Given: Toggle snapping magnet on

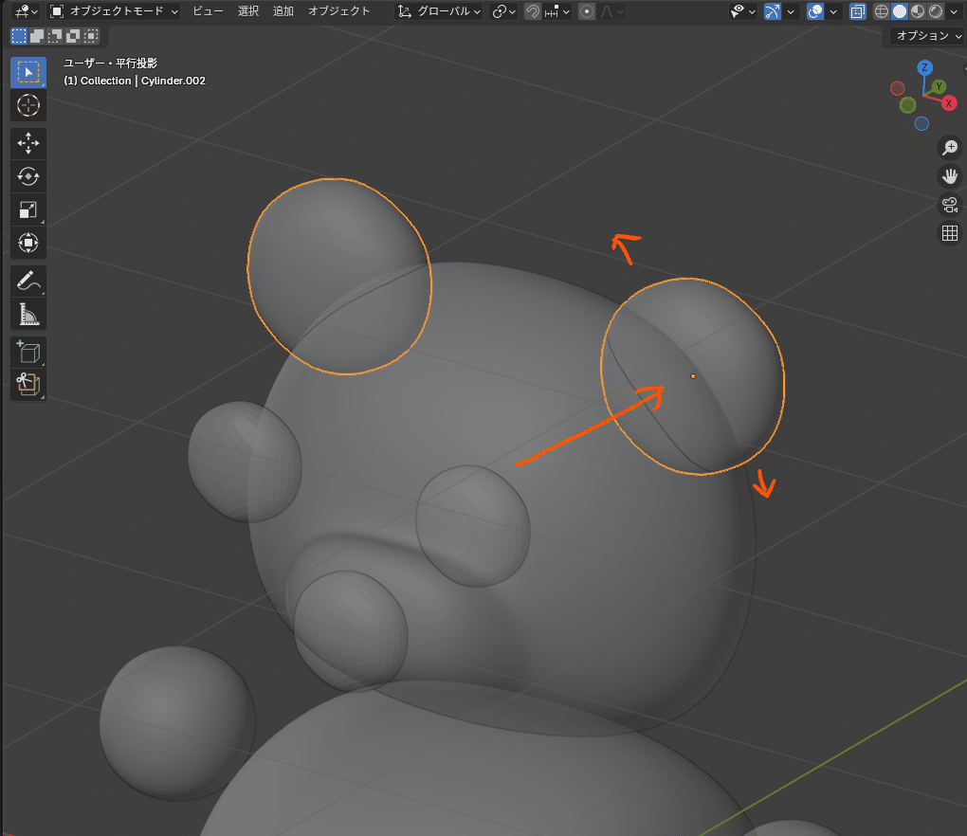Looking at the screenshot, I should coord(532,11).
